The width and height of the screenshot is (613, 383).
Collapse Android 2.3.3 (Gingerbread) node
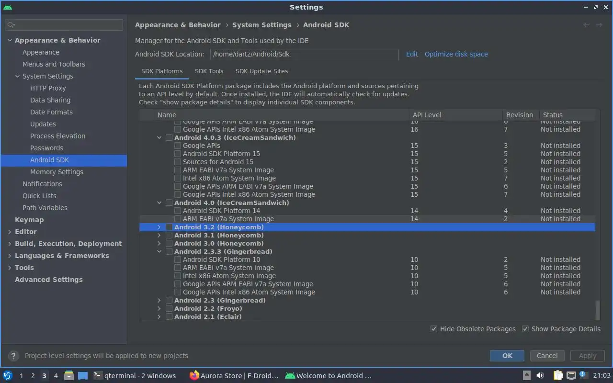coord(159,251)
